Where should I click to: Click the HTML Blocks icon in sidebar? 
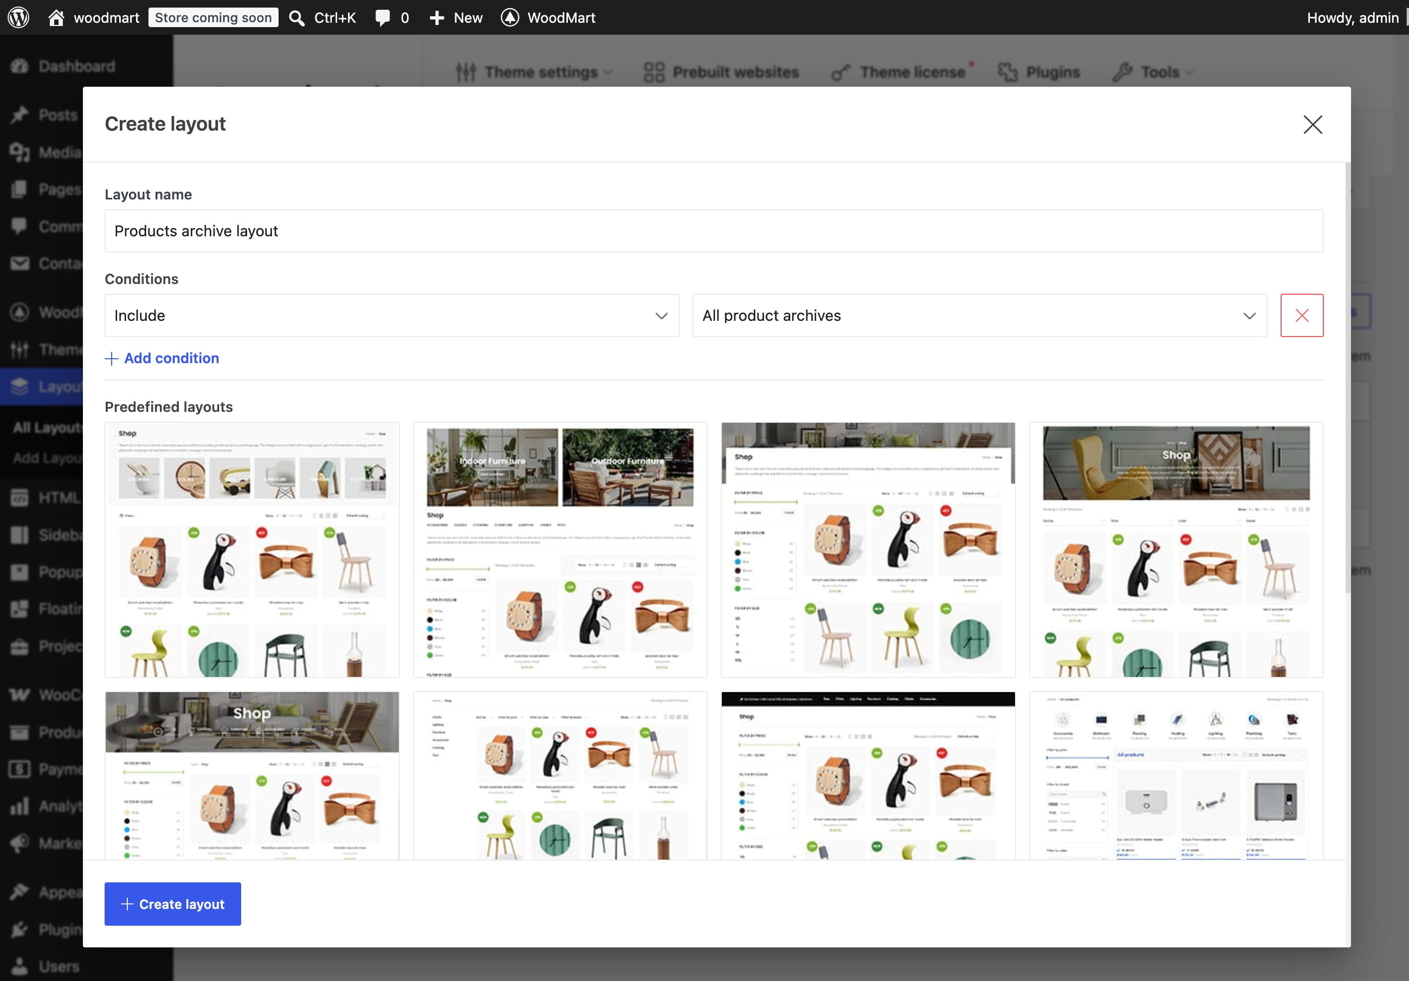(x=20, y=497)
